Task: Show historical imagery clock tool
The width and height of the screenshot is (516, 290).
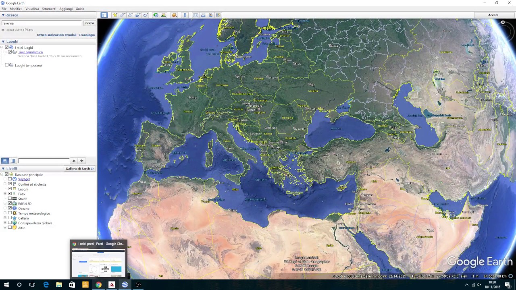Action: click(156, 15)
